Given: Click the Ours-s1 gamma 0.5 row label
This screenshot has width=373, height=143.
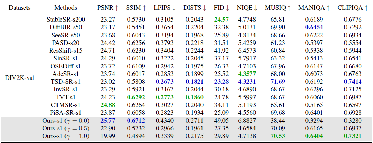Looking at the screenshot, I should (66, 128).
